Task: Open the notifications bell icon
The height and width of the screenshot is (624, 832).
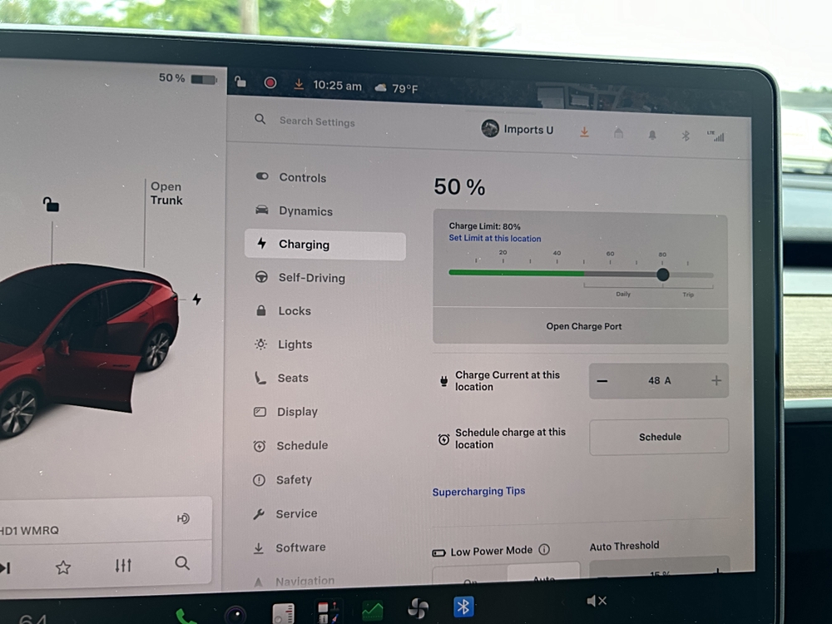Action: click(x=652, y=135)
